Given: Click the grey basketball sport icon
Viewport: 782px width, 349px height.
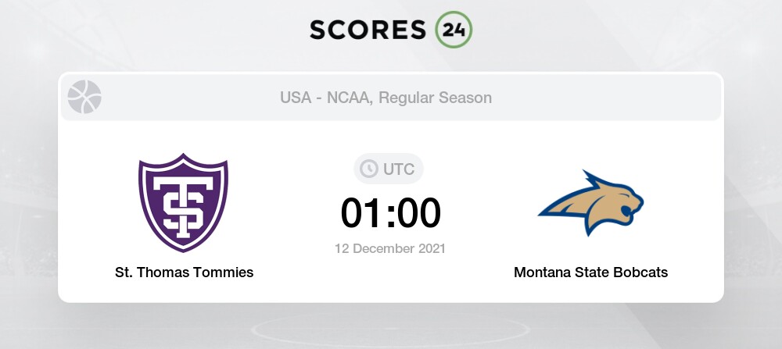Looking at the screenshot, I should [x=84, y=97].
